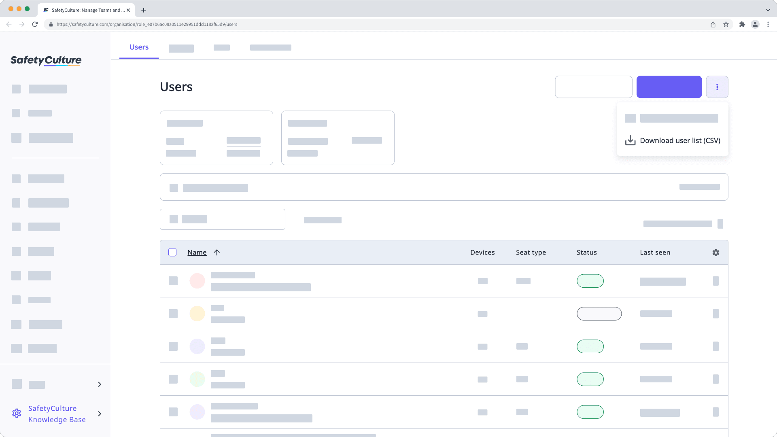Click the share icon in the address bar

coord(713,24)
